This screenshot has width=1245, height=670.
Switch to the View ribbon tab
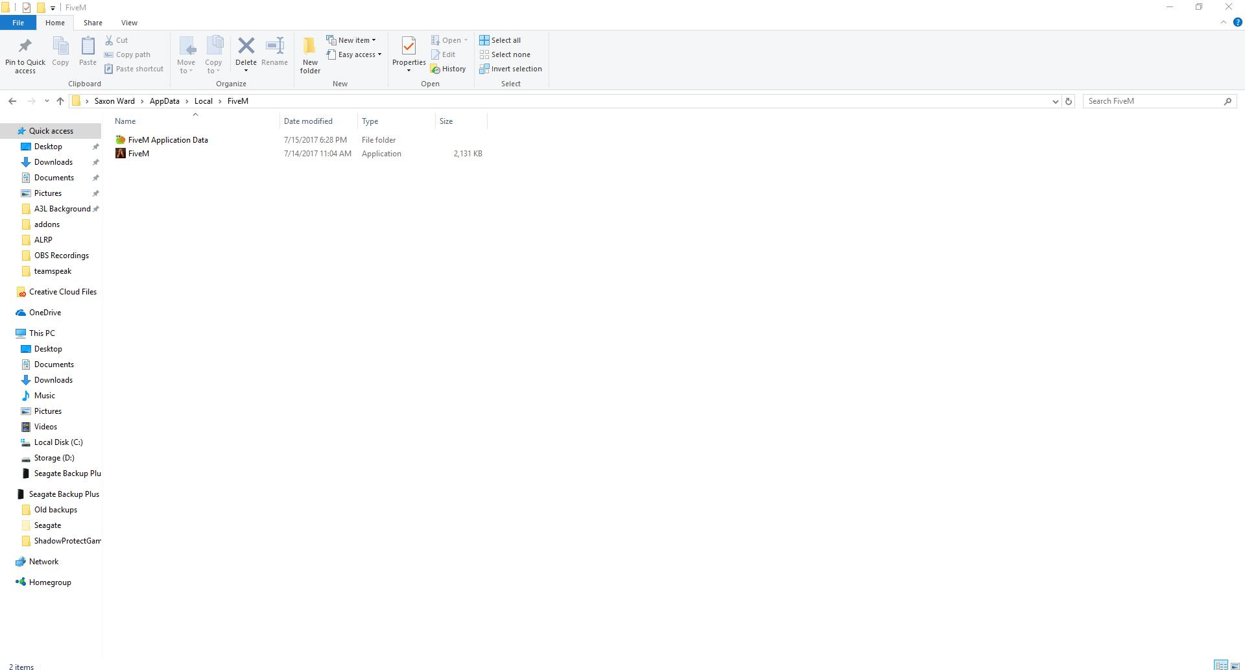[129, 23]
